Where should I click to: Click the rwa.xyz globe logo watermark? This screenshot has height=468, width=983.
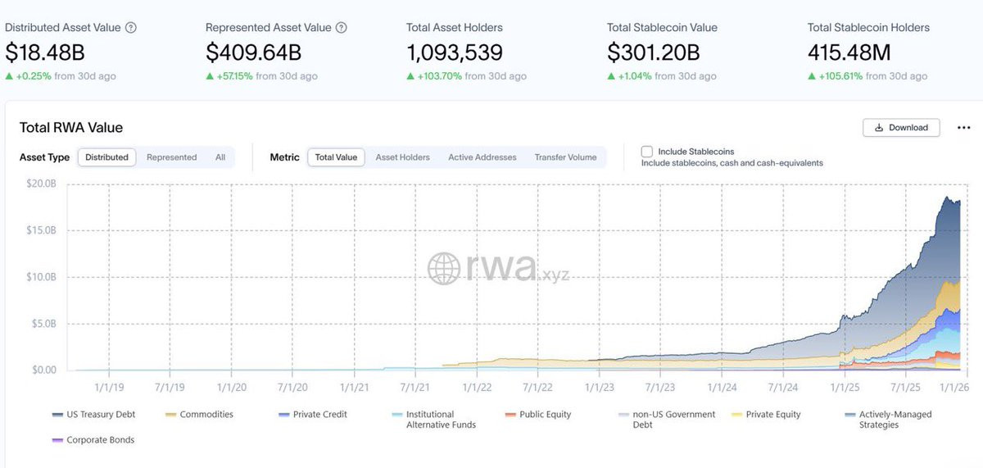pyautogui.click(x=445, y=269)
